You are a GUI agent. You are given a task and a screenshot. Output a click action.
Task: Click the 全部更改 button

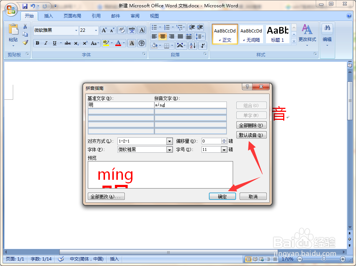click(x=106, y=196)
